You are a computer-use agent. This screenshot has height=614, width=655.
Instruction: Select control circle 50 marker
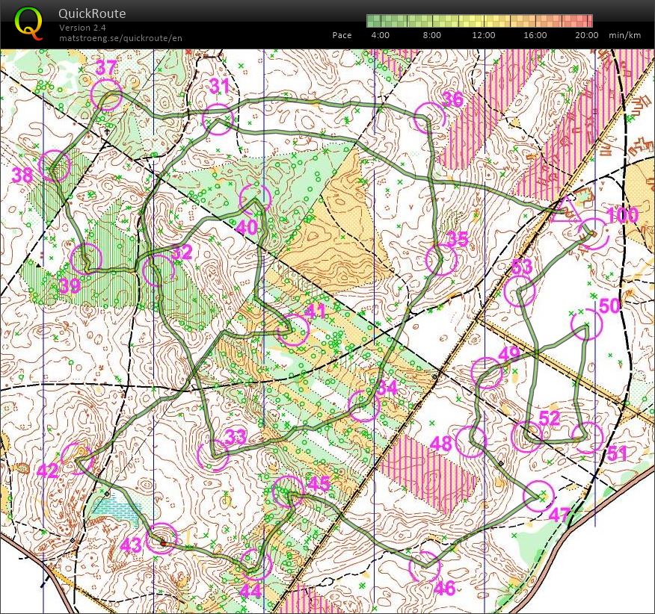coord(586,324)
